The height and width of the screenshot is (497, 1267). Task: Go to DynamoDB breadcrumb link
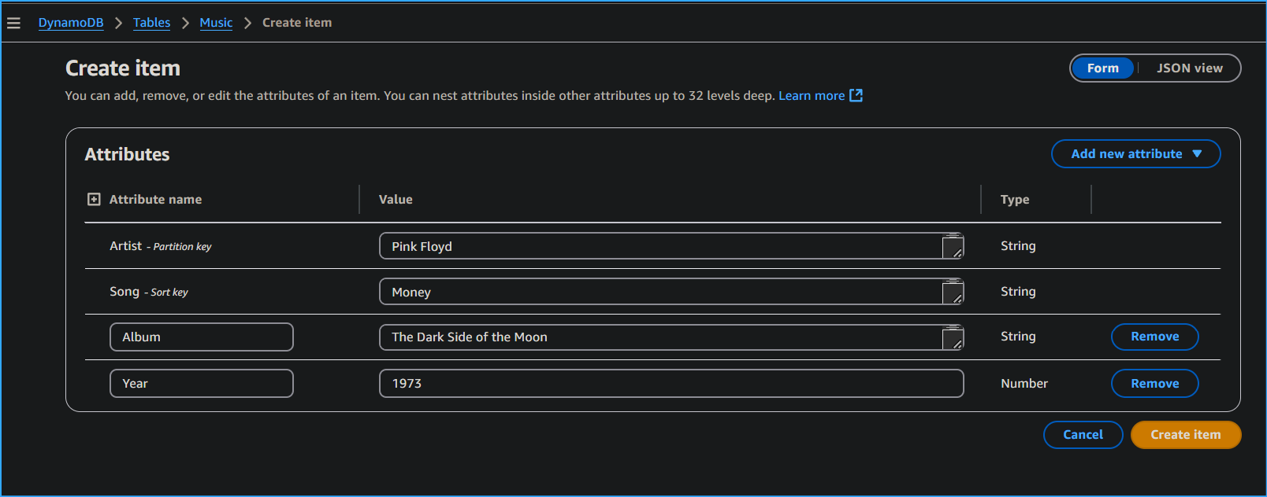[x=71, y=23]
